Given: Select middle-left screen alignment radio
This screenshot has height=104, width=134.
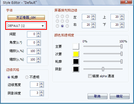Looking at the screenshot, I should pos(57,21).
